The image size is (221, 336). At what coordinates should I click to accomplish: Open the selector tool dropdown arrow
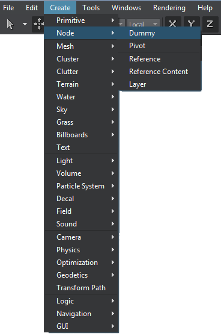tap(25, 24)
